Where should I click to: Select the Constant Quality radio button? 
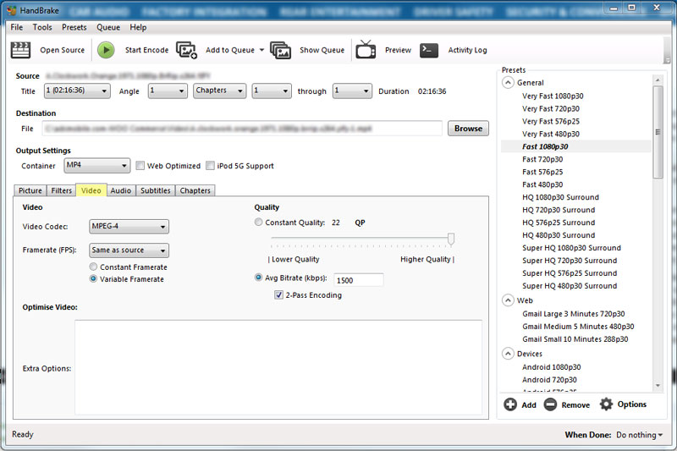[258, 223]
